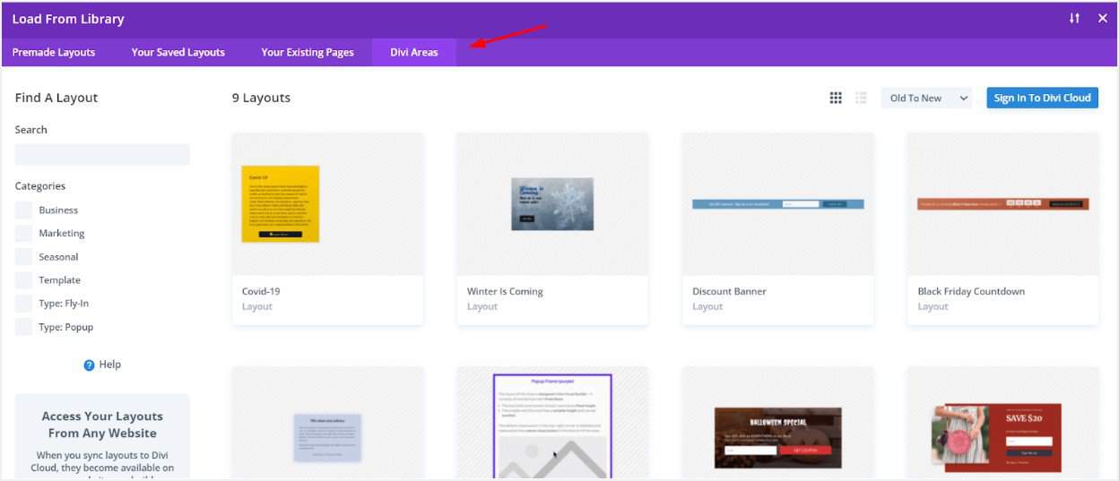The width and height of the screenshot is (1119, 481).
Task: Check the Marketing category checkbox
Action: (x=23, y=234)
